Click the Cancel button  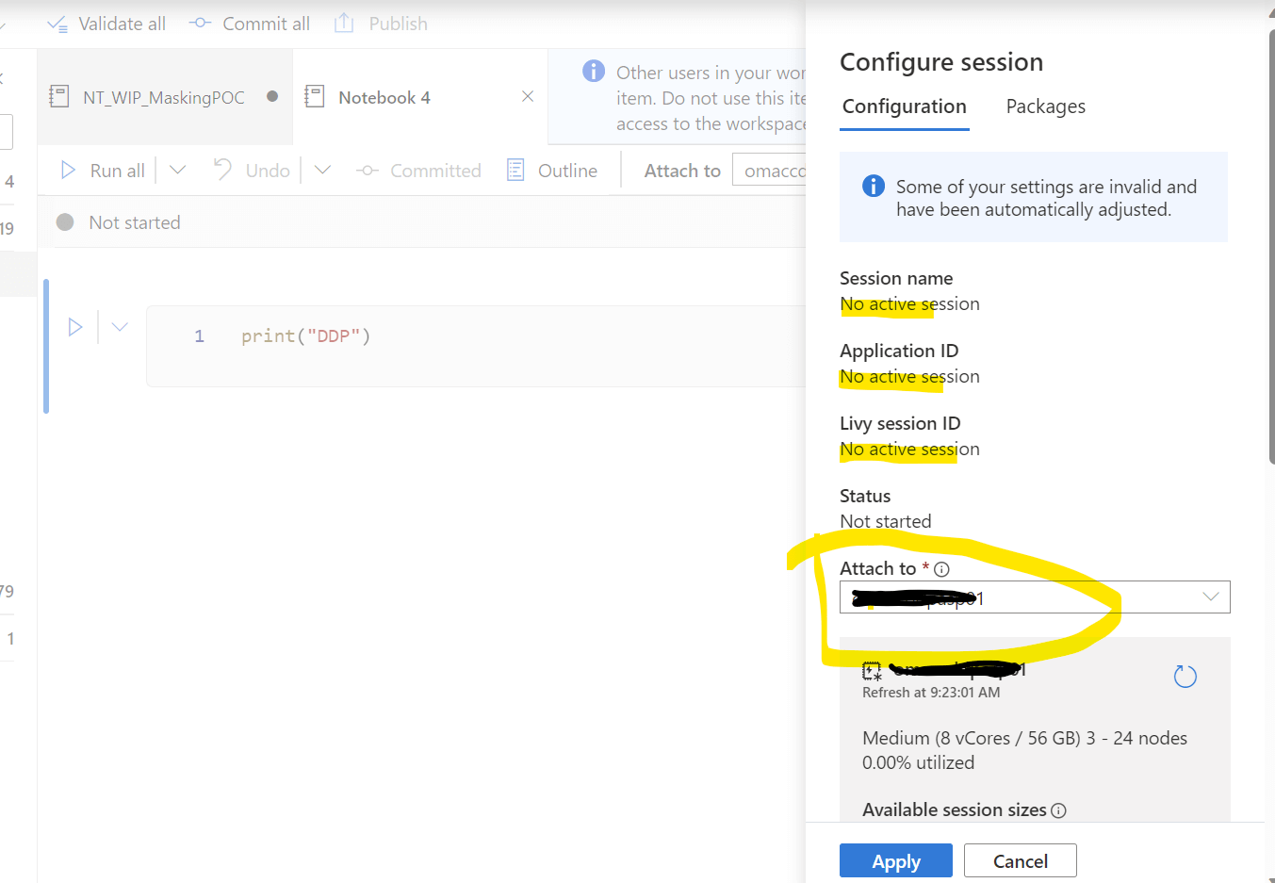point(1020,861)
